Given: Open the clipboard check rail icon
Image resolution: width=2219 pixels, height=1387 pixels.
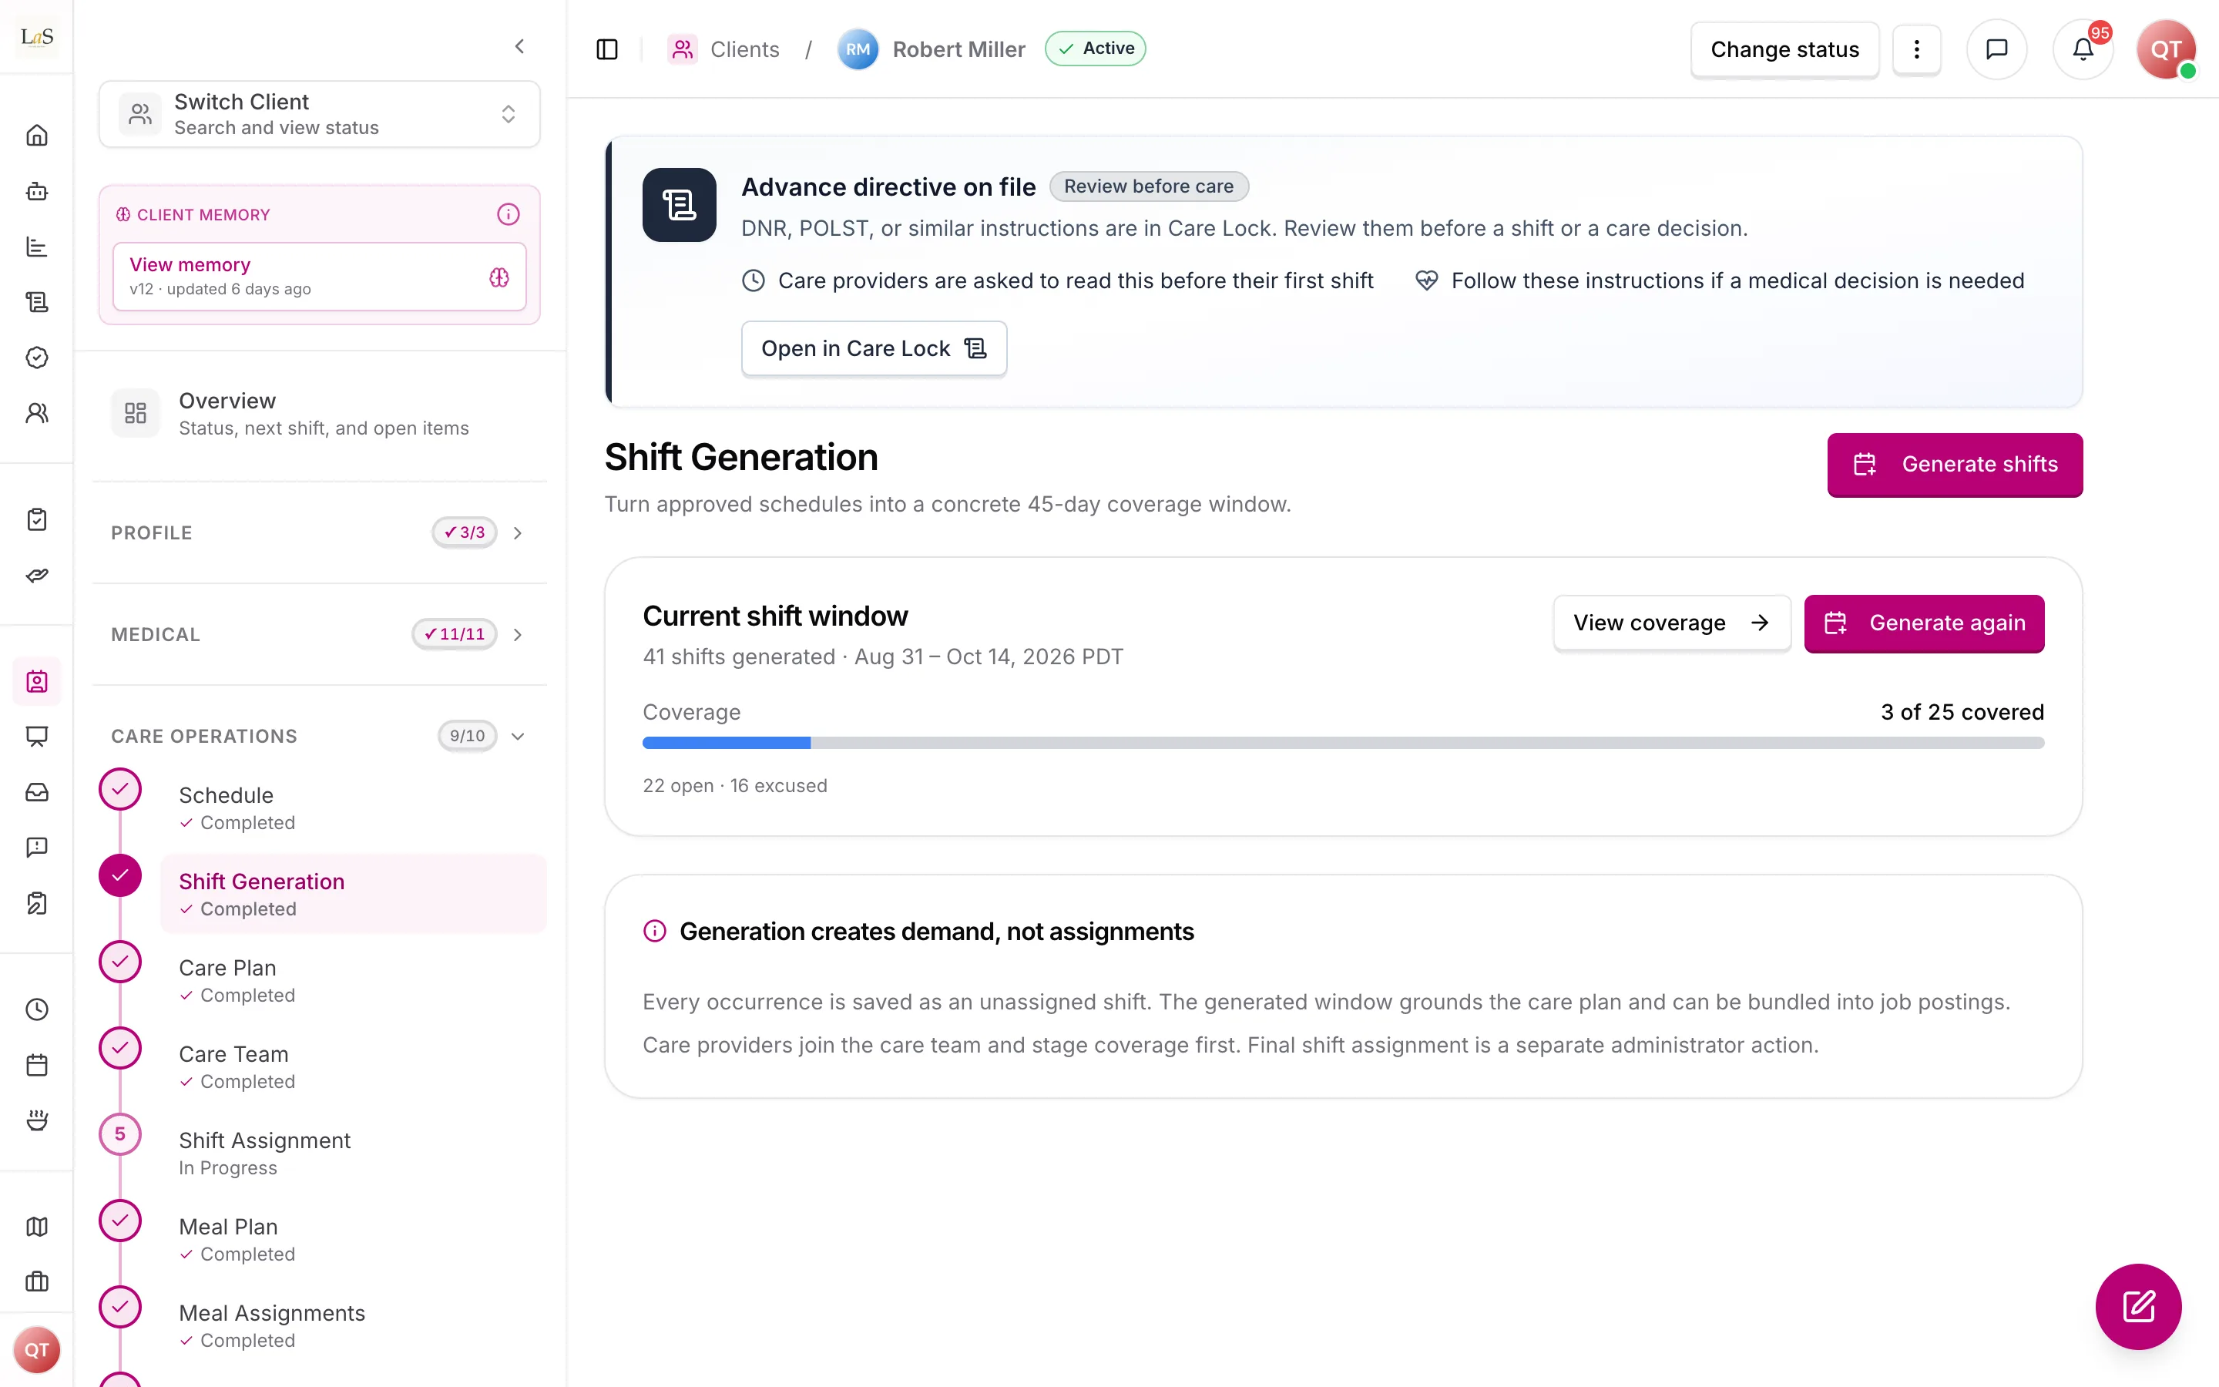Looking at the screenshot, I should pyautogui.click(x=37, y=519).
